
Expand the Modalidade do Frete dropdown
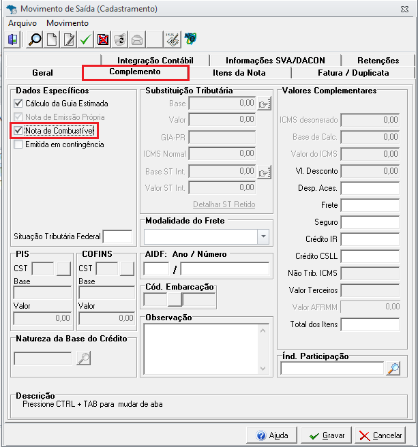(x=263, y=236)
